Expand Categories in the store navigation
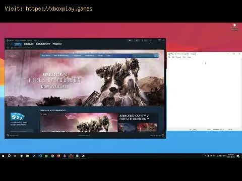This screenshot has width=242, height=181. tap(77, 56)
